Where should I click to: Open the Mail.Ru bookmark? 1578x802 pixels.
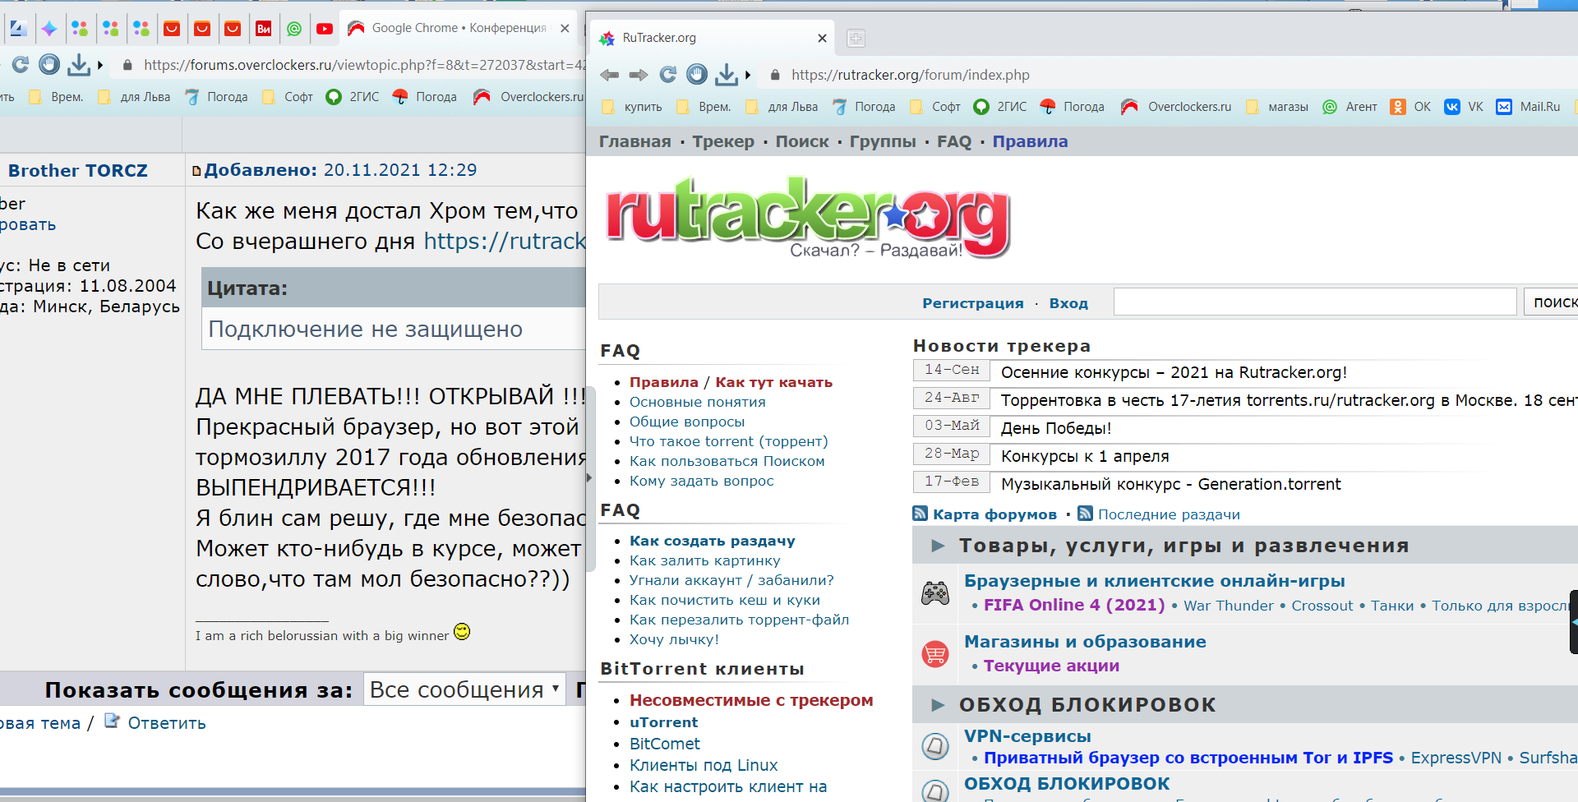pyautogui.click(x=1528, y=107)
